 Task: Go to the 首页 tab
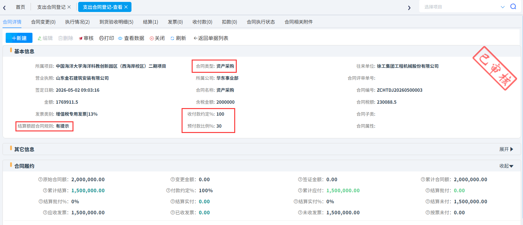20,7
